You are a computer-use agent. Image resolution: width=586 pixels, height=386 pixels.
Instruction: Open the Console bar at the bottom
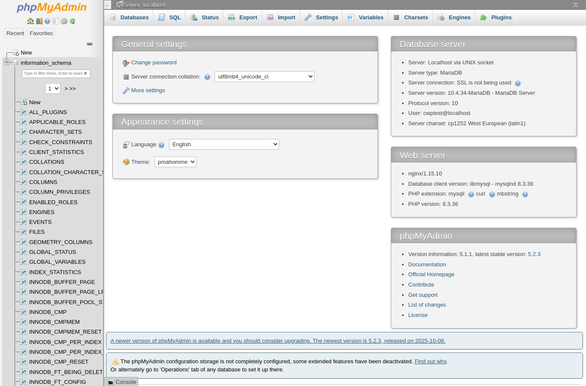(122, 382)
